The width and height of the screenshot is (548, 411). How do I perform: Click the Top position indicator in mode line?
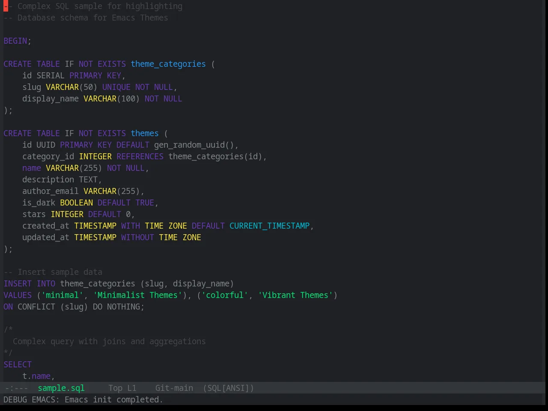coord(115,388)
